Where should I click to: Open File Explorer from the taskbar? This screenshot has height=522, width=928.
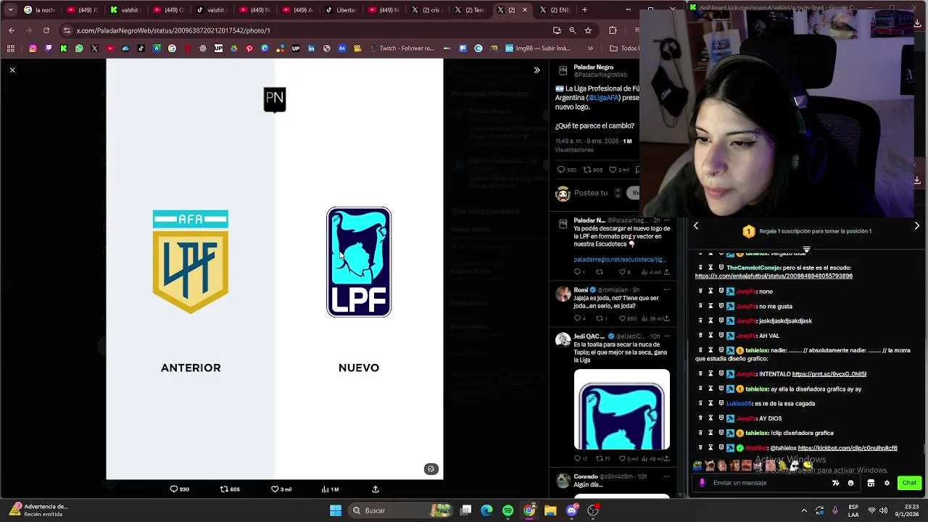[x=550, y=510]
